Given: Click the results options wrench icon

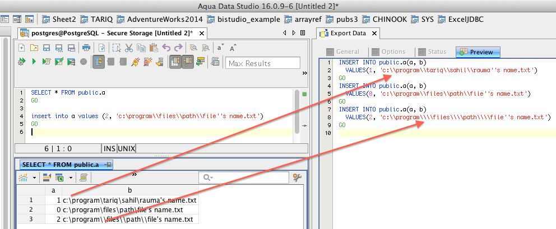Looking at the screenshot, I should pyautogui.click(x=297, y=177).
